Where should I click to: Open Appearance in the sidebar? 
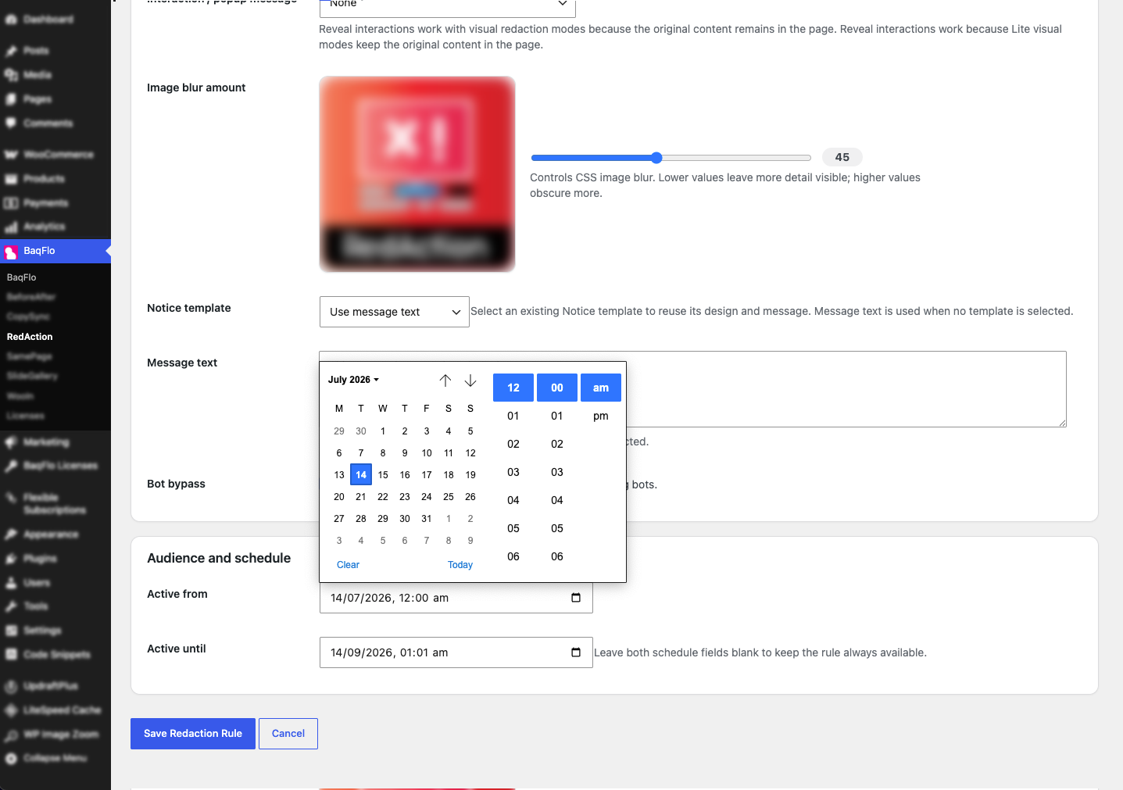pyautogui.click(x=51, y=534)
